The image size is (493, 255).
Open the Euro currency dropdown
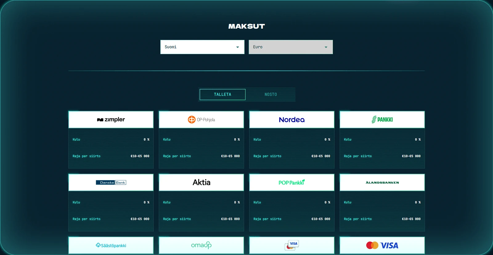291,47
